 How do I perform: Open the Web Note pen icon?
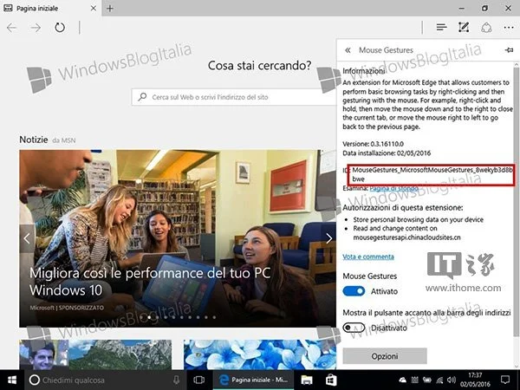pos(464,27)
